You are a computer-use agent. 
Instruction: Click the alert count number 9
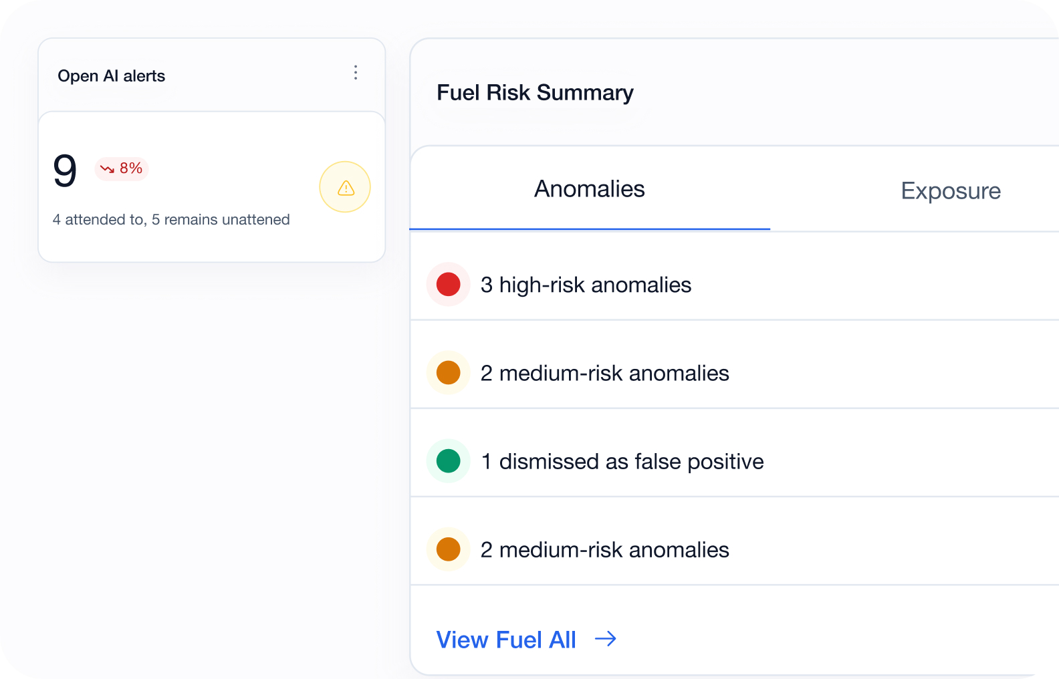click(x=65, y=170)
